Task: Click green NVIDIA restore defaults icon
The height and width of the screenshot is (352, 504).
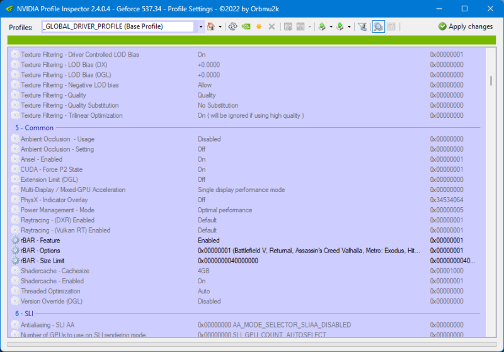Action: pos(246,26)
